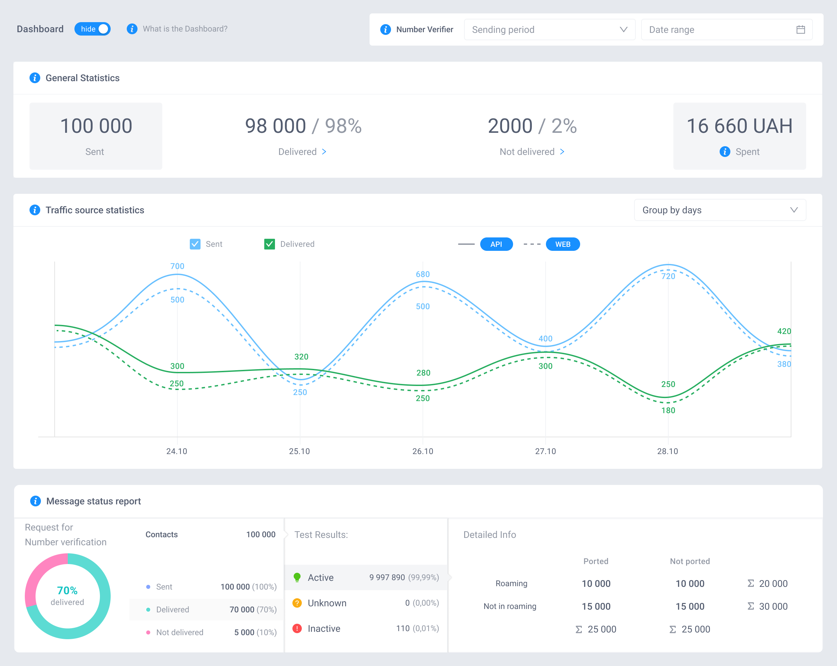Open 'What is the Dashboard?' link
837x666 pixels.
185,29
